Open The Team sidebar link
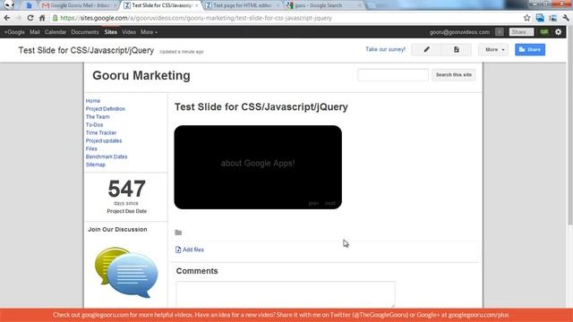 pos(98,117)
